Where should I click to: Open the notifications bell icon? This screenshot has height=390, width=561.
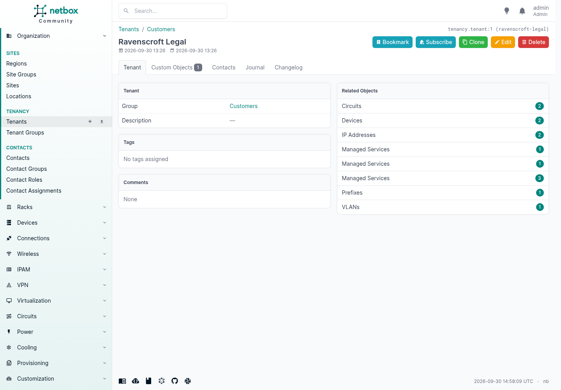(x=522, y=11)
